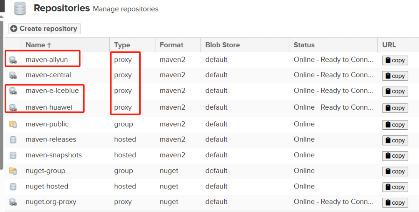Click the default blob store of maven-huawei

pos(216,107)
